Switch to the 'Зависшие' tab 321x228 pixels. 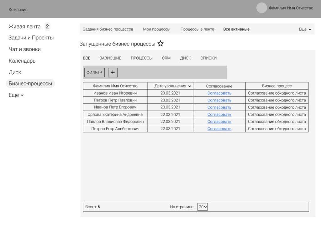110,58
